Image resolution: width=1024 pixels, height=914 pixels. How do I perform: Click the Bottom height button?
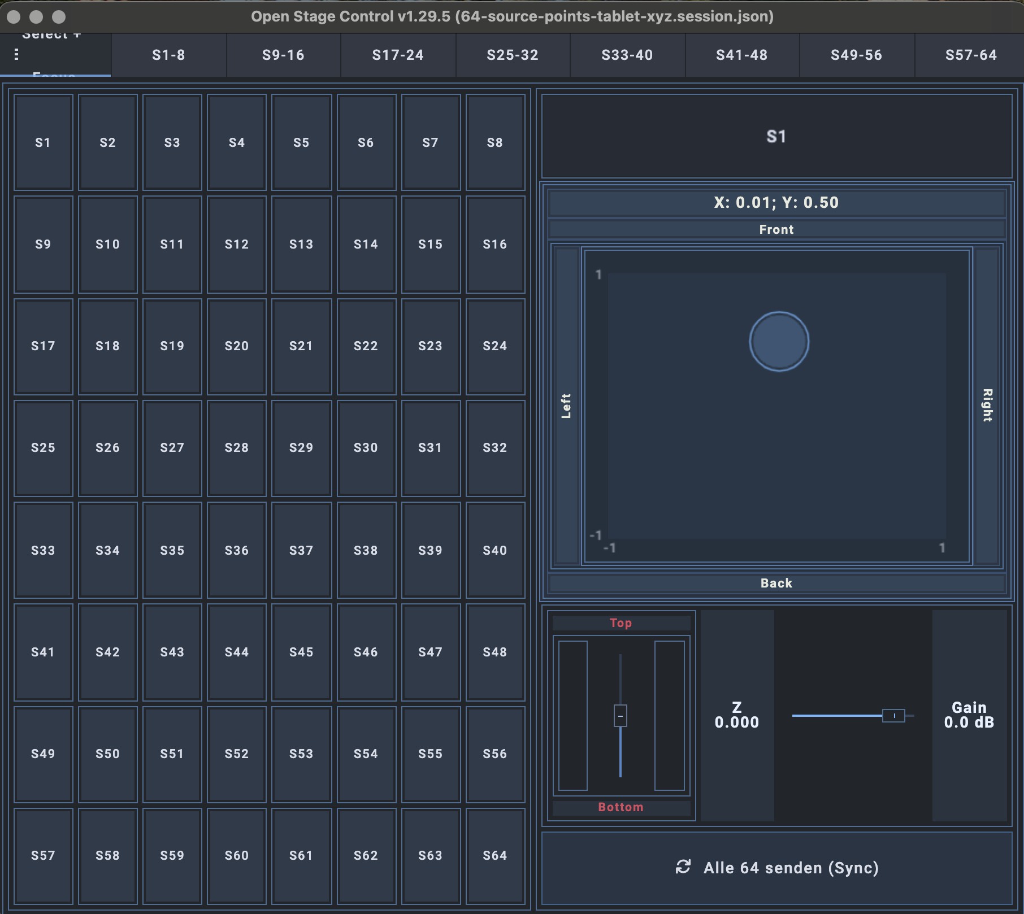(x=621, y=807)
